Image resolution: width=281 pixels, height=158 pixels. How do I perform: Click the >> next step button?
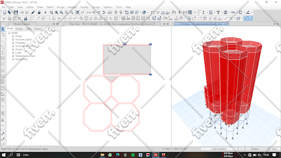248,149
